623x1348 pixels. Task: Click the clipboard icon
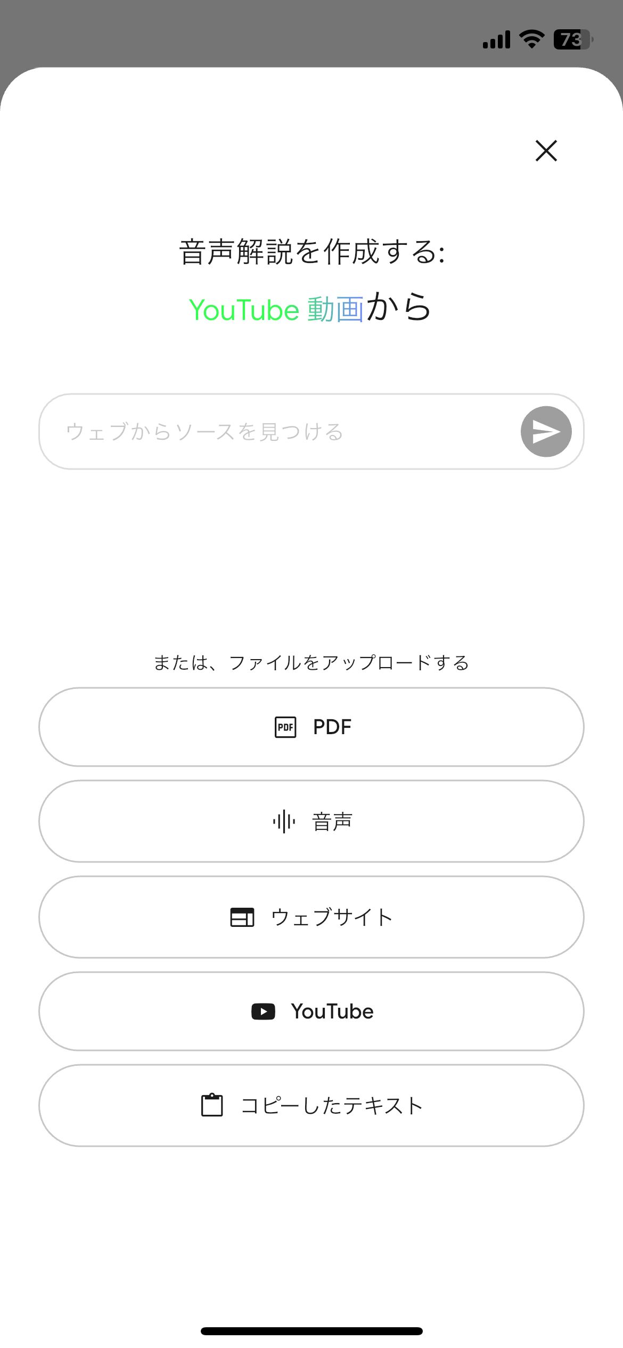[x=212, y=1106]
